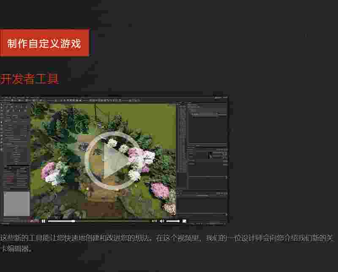This screenshot has height=272, width=338.
Task: Open the editor's menu bar at top left
Action: [13, 98]
